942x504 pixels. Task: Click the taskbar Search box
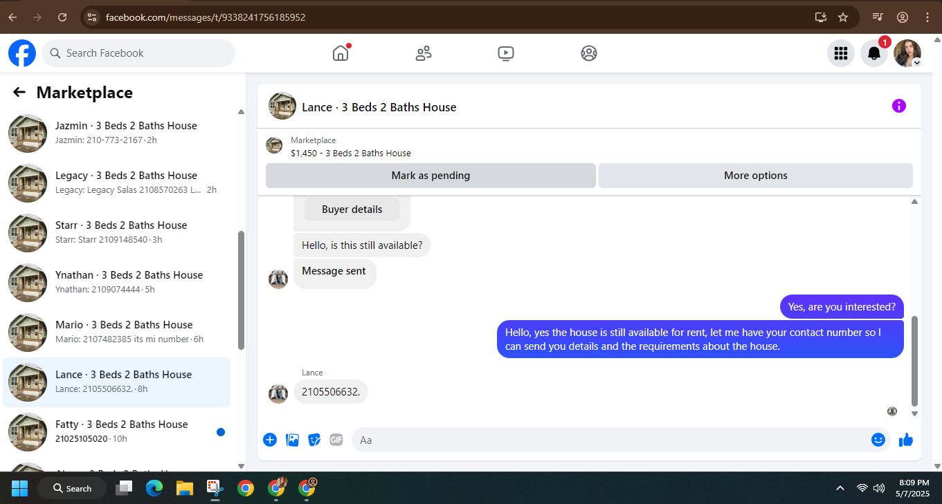tap(72, 488)
